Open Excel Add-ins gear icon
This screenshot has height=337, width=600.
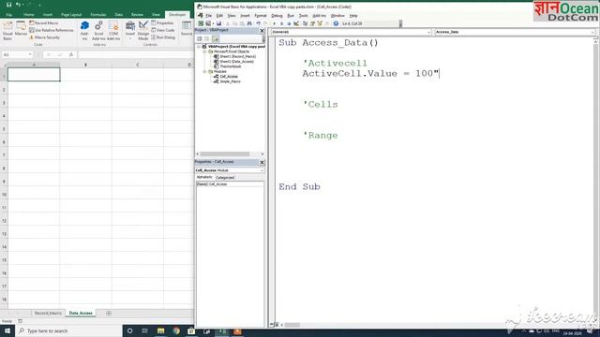click(98, 31)
